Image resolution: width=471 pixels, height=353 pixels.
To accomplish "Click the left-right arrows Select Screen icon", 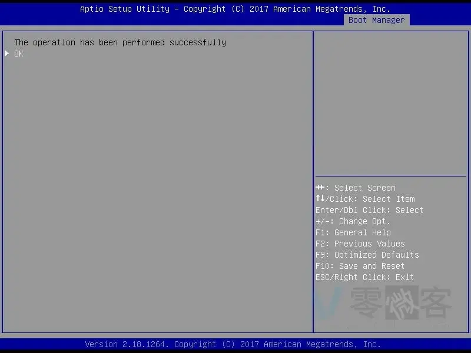I will pos(320,188).
